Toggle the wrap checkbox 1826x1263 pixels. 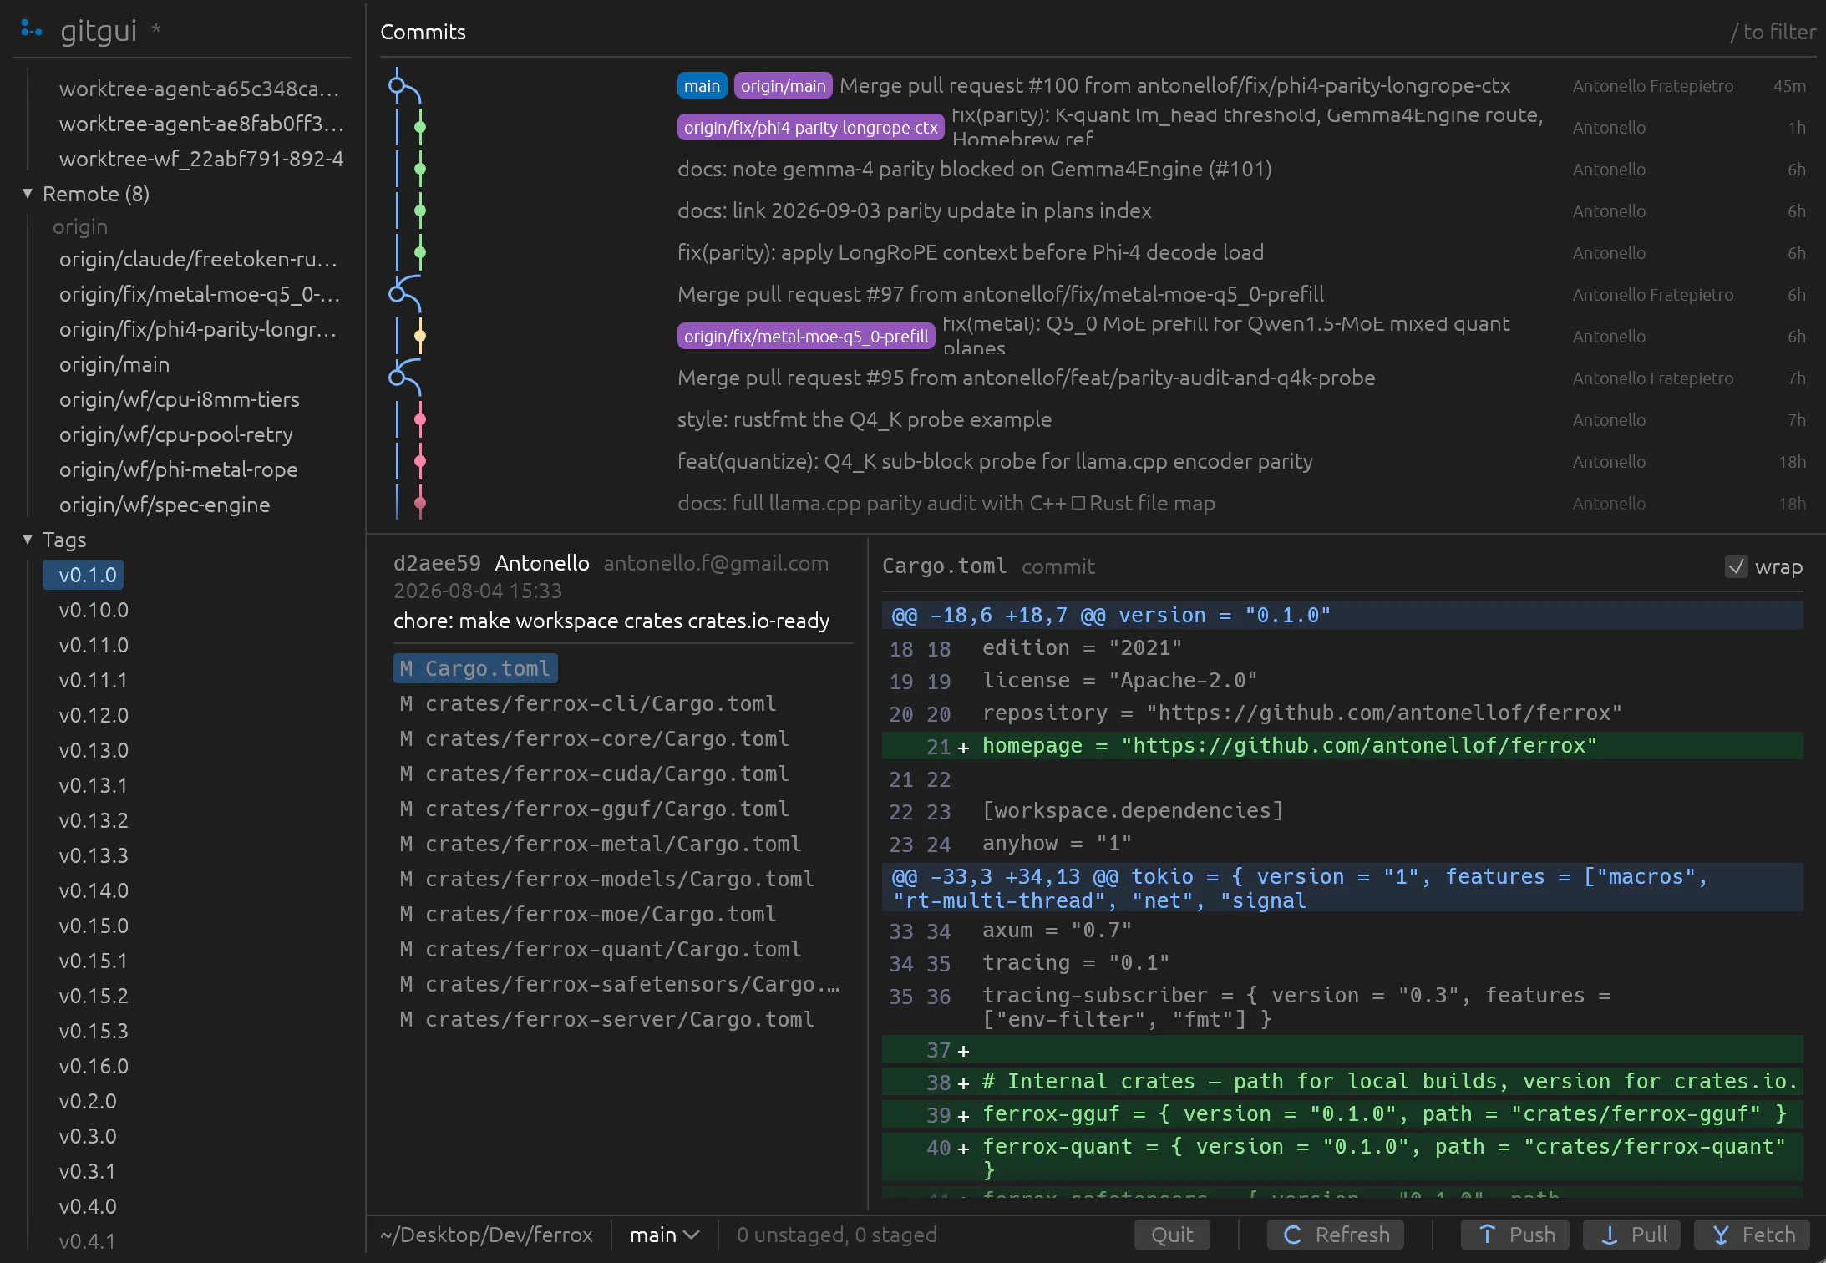1737,566
